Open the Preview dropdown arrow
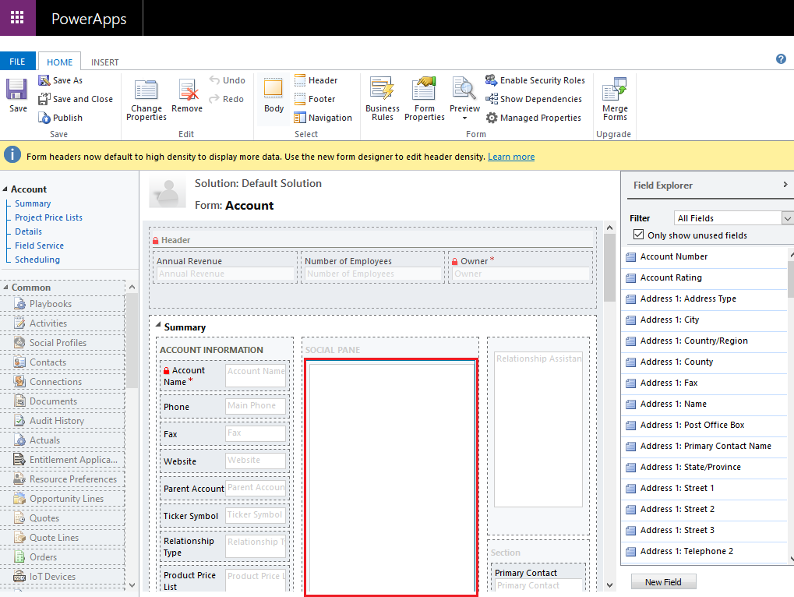The width and height of the screenshot is (794, 597). tap(465, 118)
